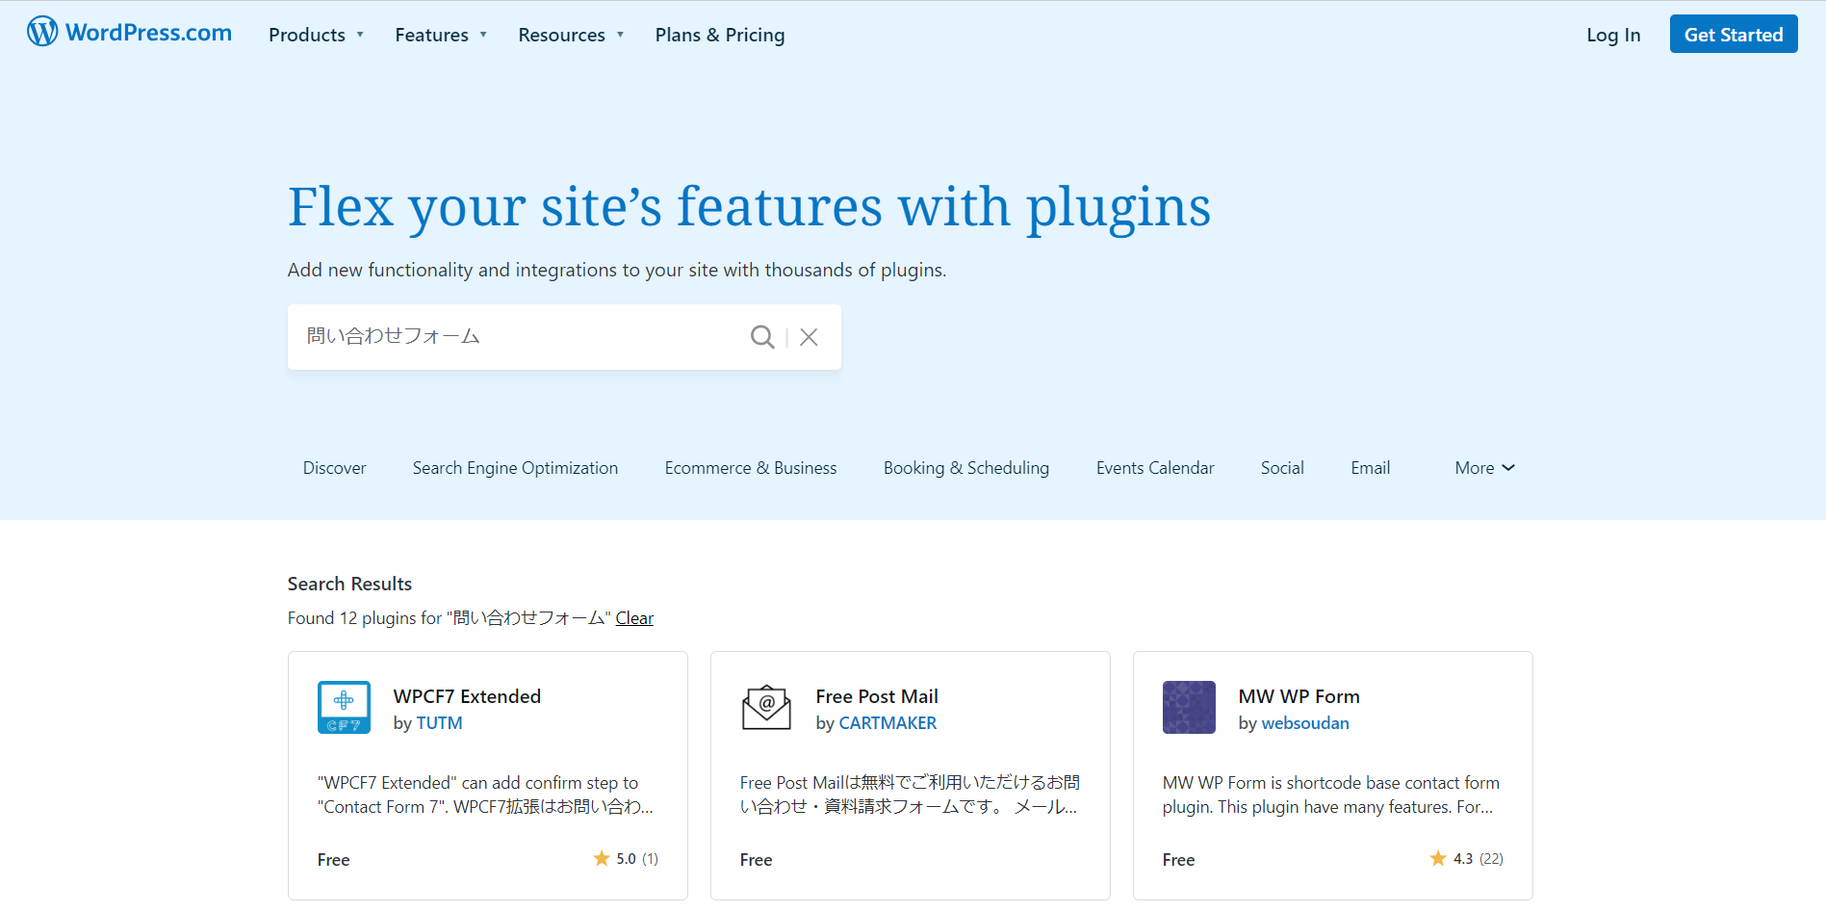Expand the More categories menu
This screenshot has width=1826, height=912.
click(x=1484, y=468)
